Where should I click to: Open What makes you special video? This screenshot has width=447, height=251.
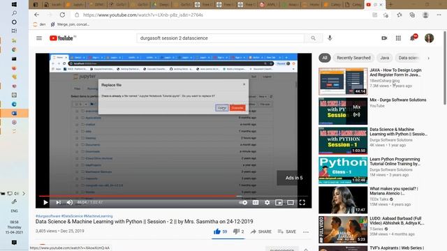[343, 200]
